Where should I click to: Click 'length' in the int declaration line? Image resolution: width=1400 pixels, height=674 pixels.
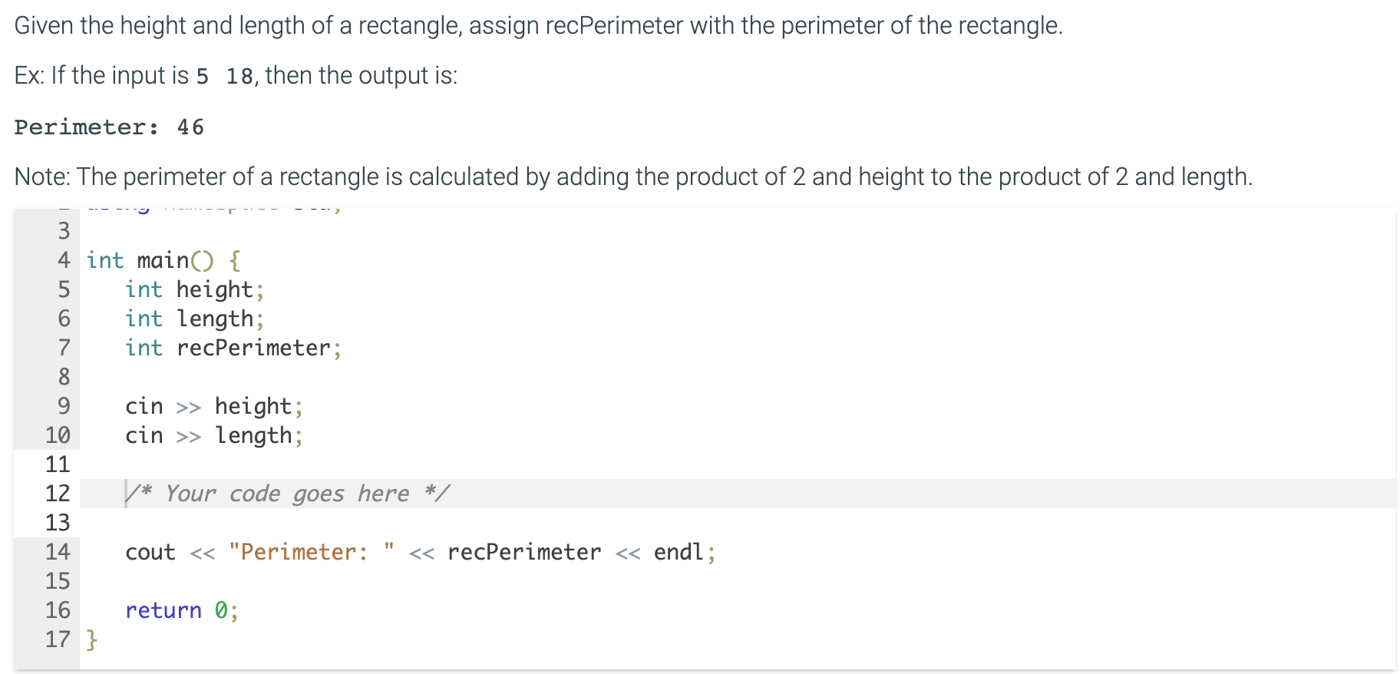click(214, 319)
